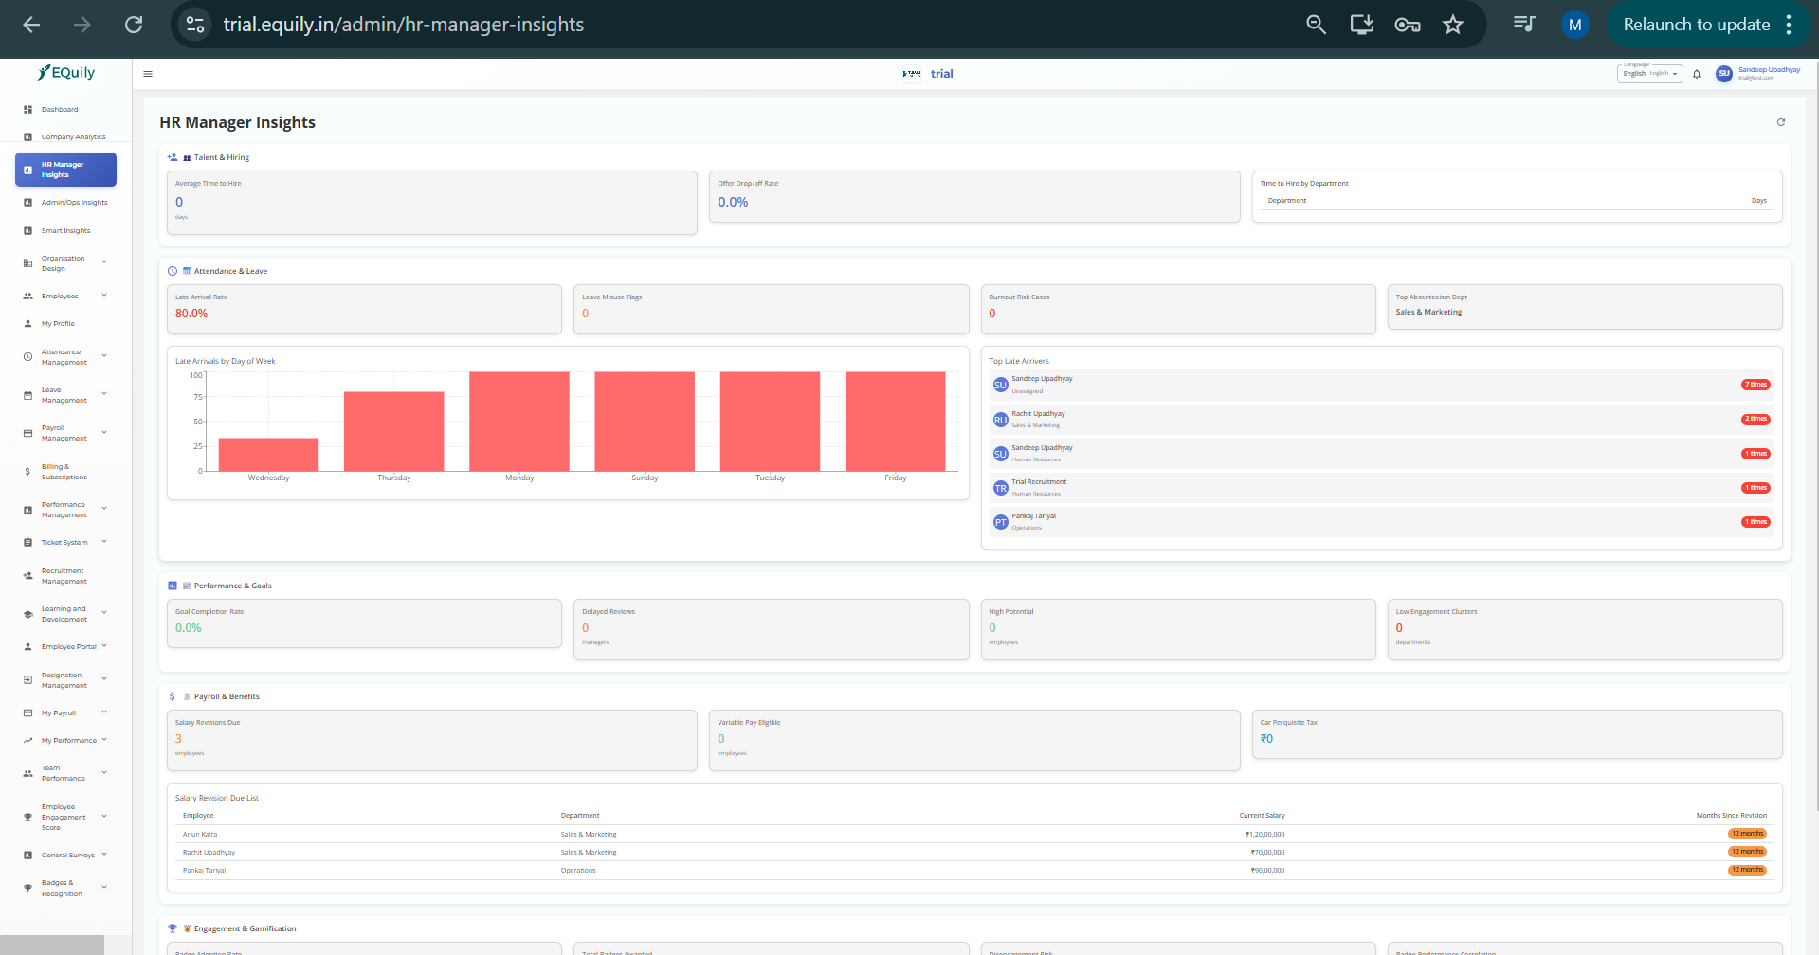Select the Billing & Subscriptions dollar icon

point(27,471)
